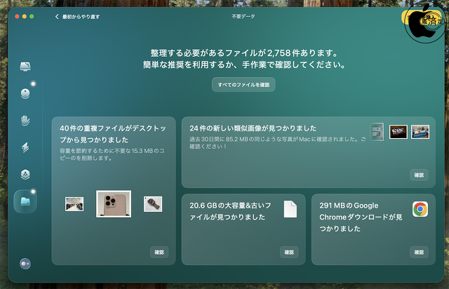Select the highlighted folder clutter icon
The width and height of the screenshot is (449, 289).
pos(25,201)
